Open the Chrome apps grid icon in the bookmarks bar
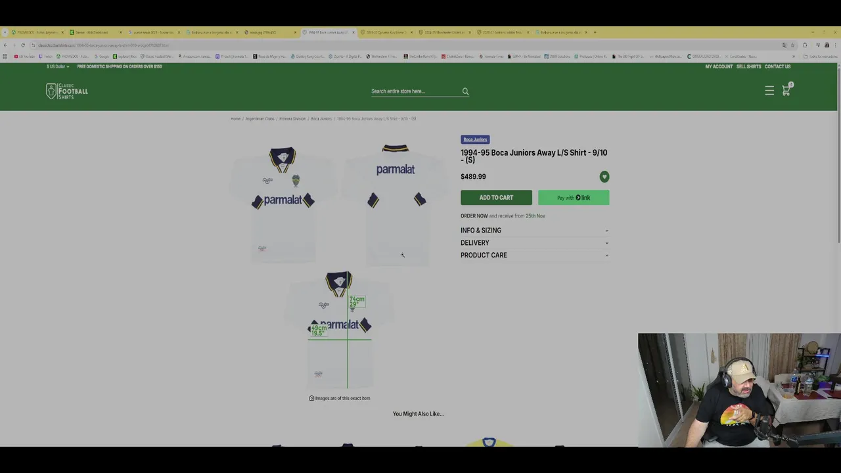841x473 pixels. click(5, 56)
